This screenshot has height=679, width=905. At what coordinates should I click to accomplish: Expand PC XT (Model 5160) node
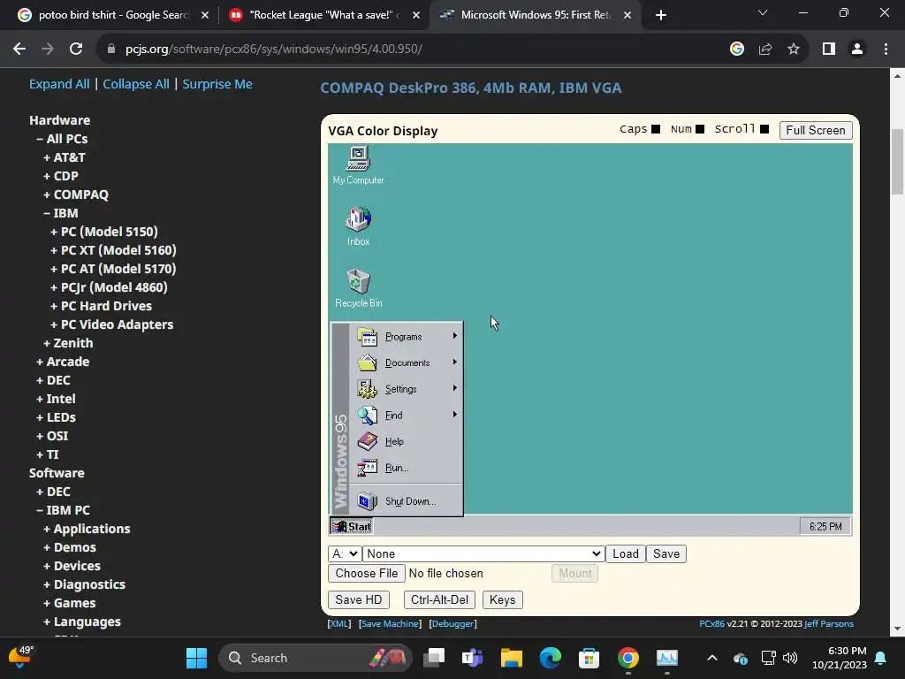tap(113, 250)
